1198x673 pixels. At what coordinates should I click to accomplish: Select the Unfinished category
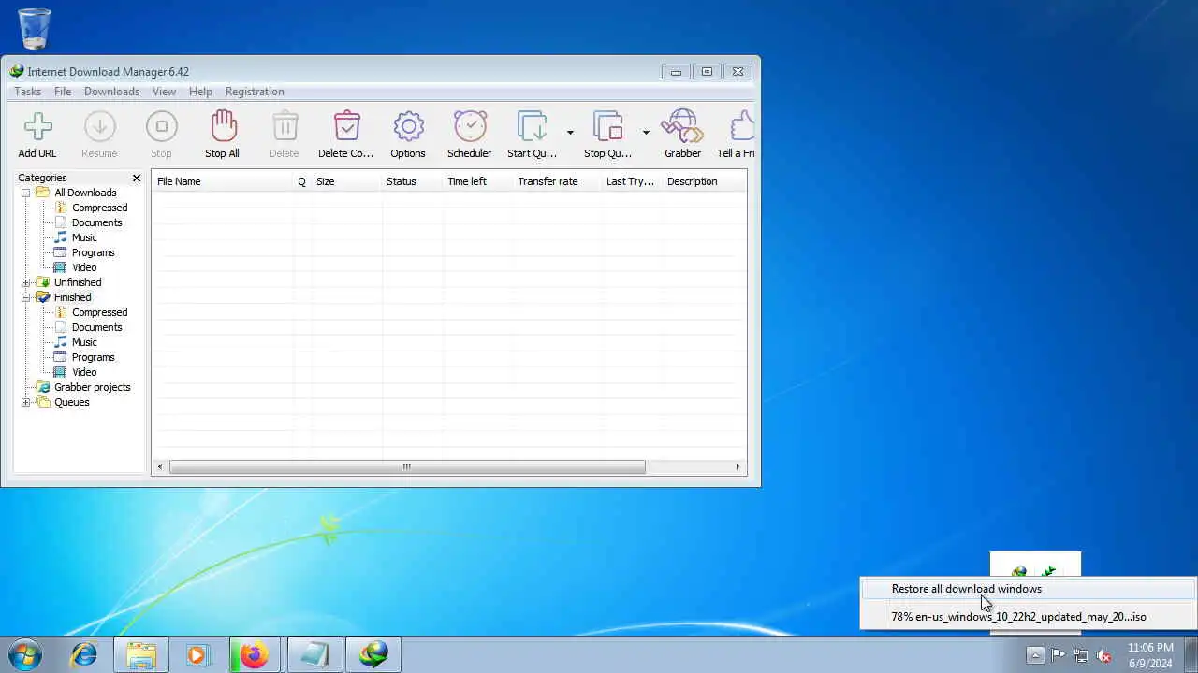(78, 282)
